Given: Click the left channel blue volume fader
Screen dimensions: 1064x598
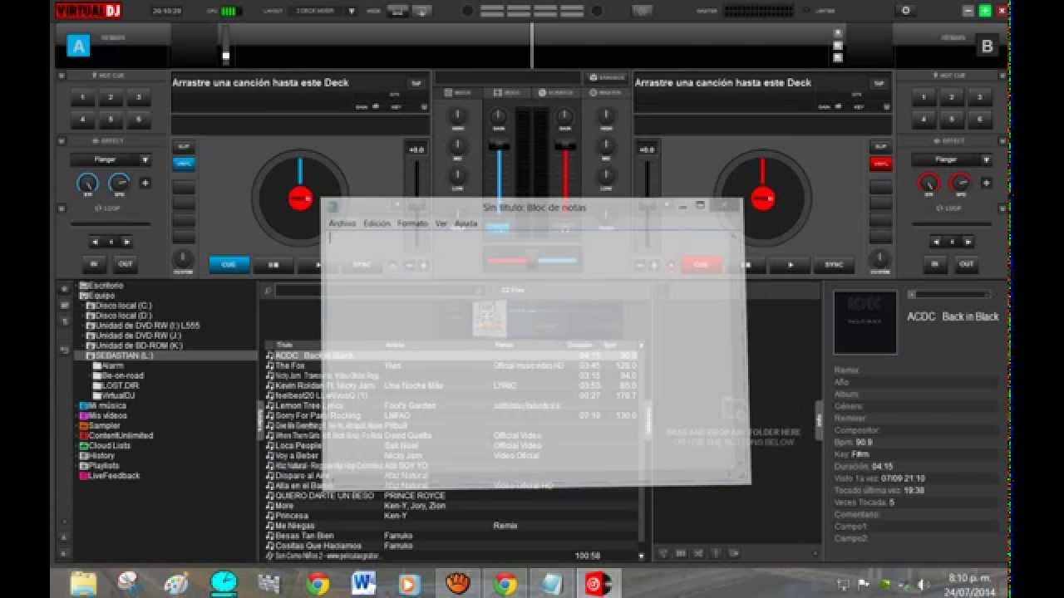Looking at the screenshot, I should point(499,147).
